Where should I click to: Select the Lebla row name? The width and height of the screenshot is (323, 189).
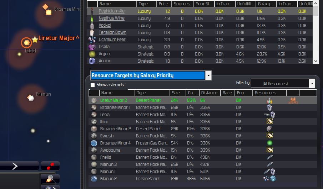point(105,115)
